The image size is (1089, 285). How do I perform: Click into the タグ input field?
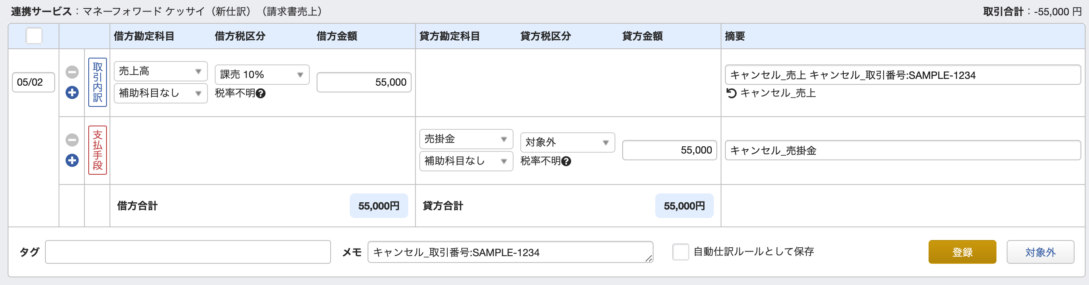point(188,252)
